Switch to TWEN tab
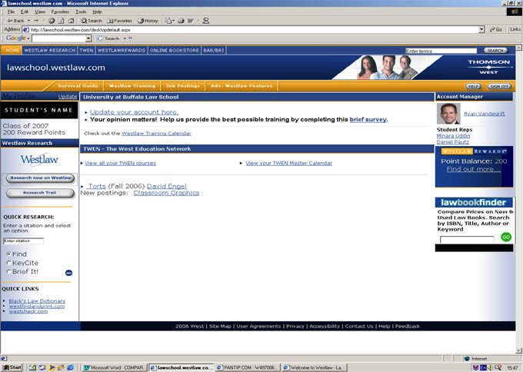The height and width of the screenshot is (372, 523). click(86, 50)
